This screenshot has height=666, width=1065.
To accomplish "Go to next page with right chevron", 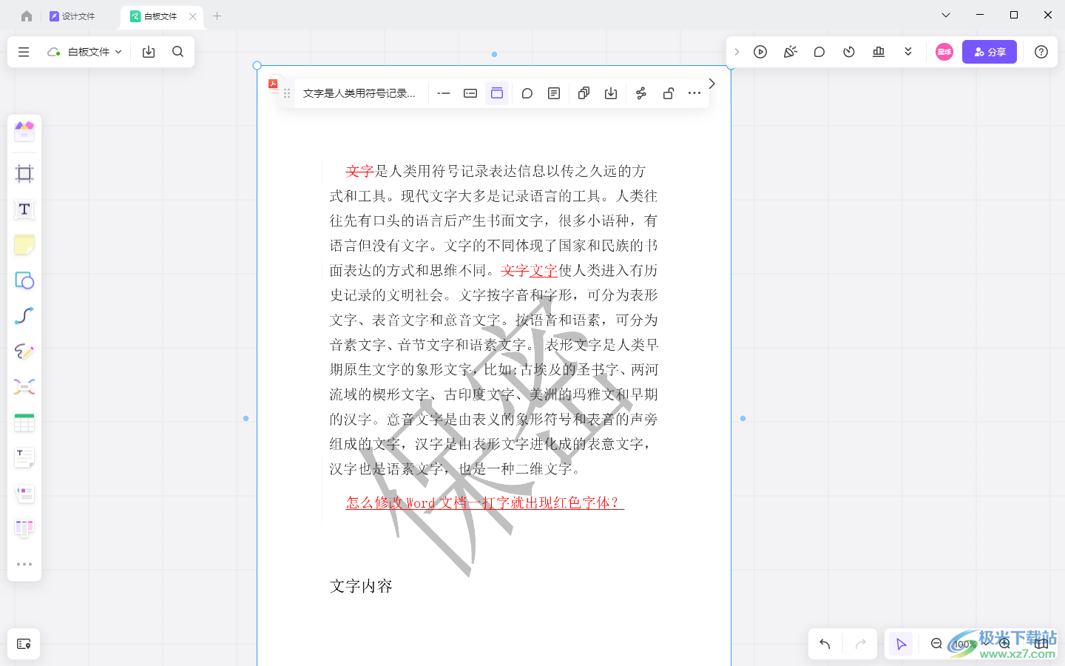I will coord(712,84).
